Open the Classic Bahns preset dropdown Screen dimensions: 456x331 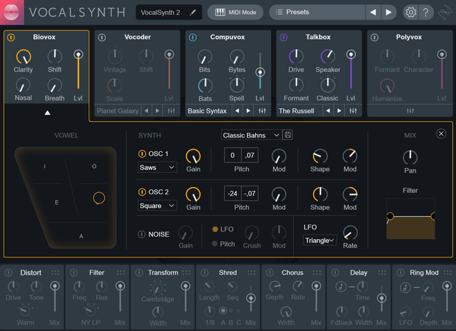click(251, 135)
